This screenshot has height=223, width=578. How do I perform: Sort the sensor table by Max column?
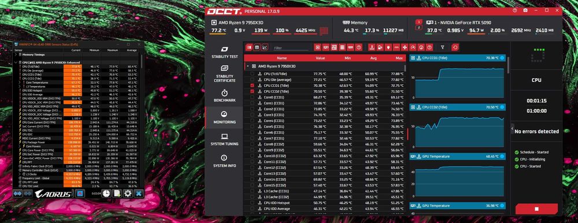coord(399,58)
